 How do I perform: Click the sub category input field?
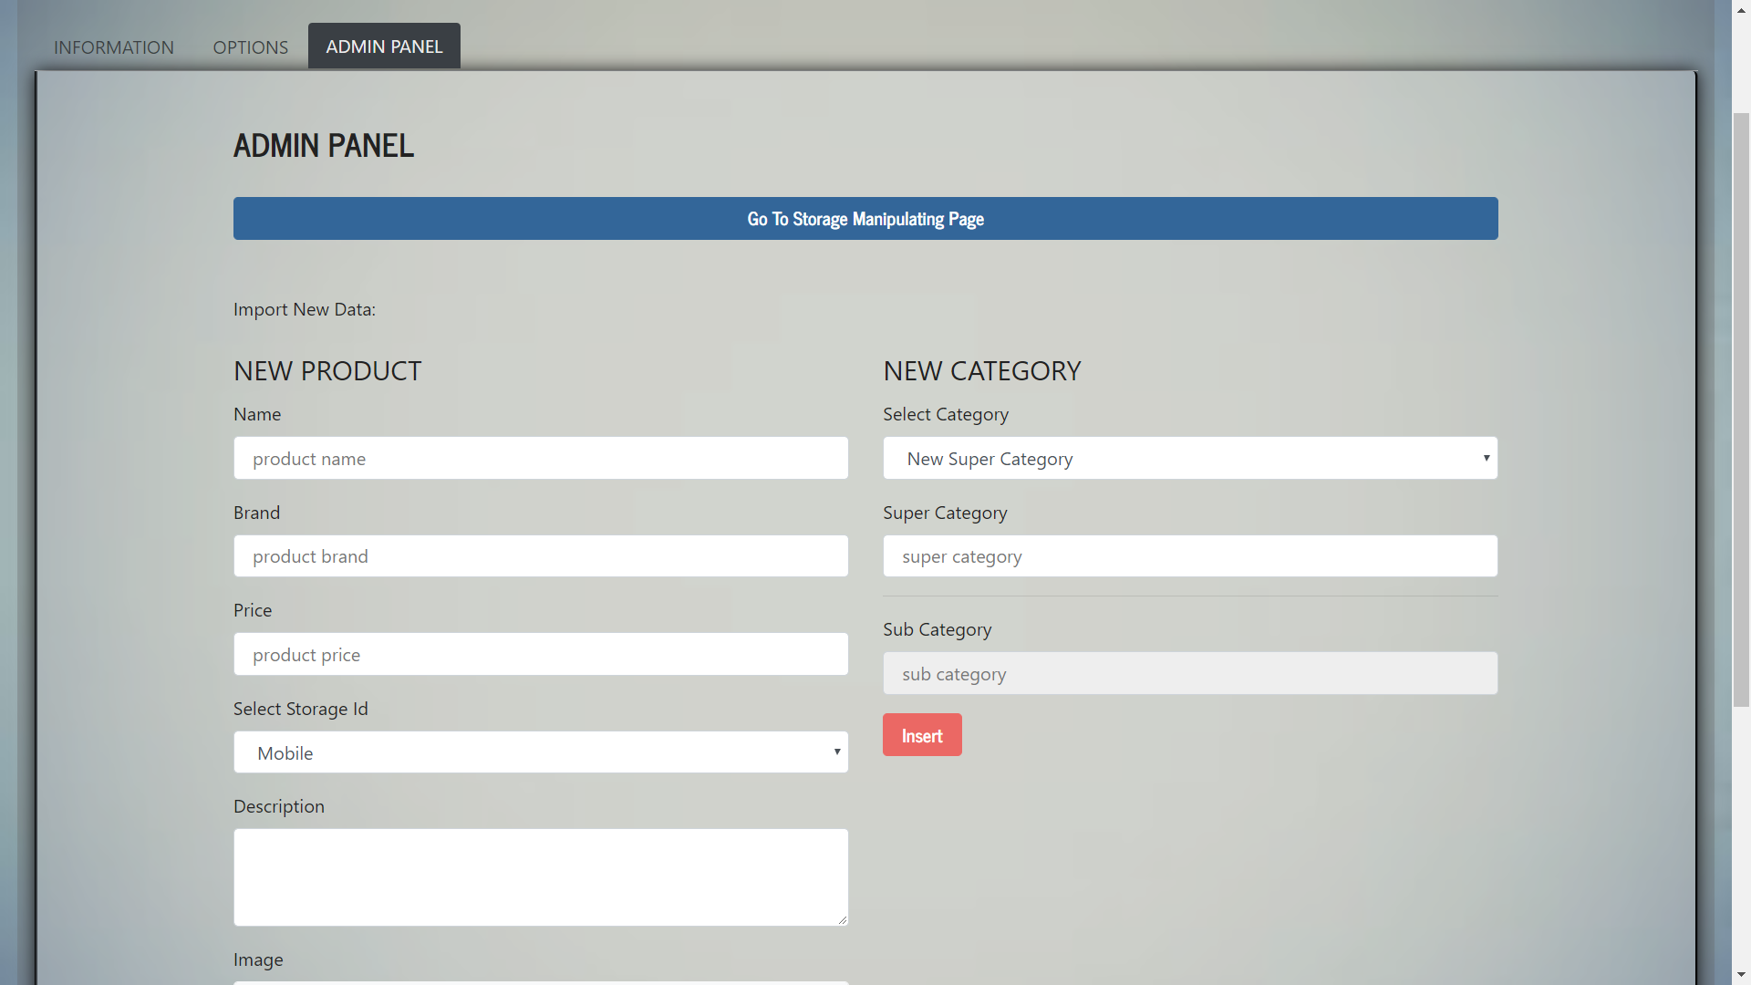(1190, 673)
